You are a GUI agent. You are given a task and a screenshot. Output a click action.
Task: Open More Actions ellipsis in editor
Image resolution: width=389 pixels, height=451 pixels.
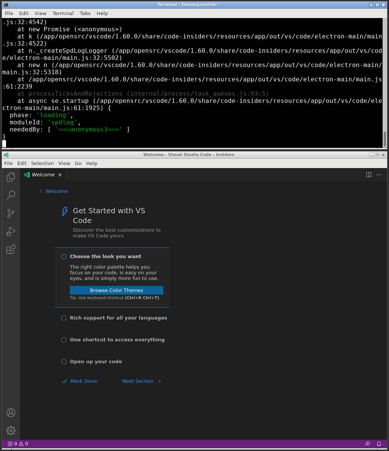[x=378, y=174]
